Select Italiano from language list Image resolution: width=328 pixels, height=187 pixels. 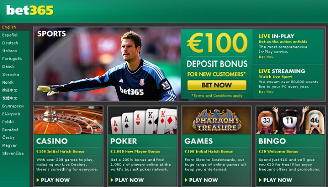10,51
